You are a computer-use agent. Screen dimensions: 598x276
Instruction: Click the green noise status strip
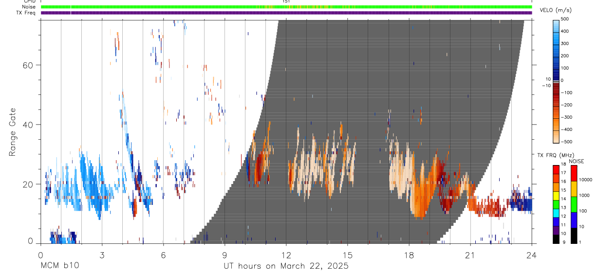(x=286, y=7)
